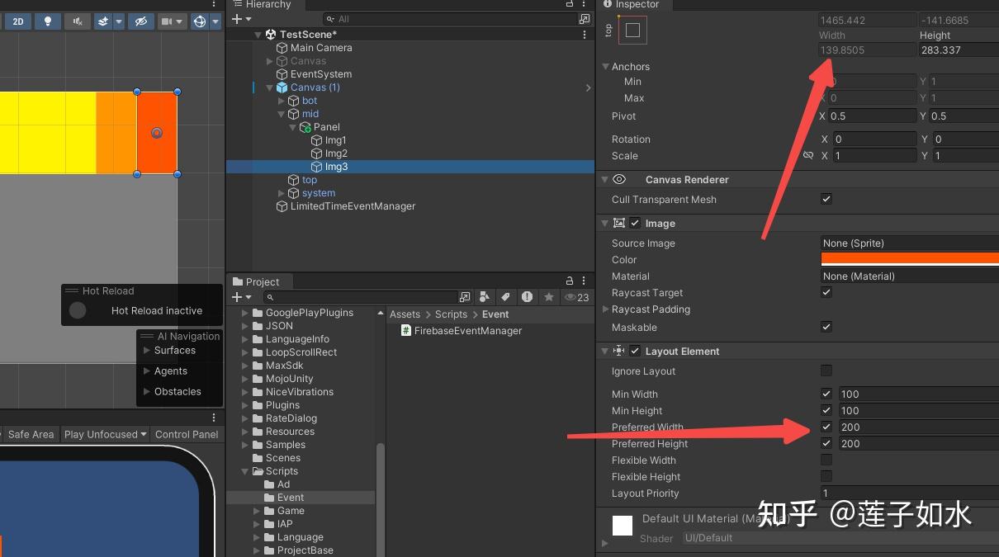Toggle hidden packages eye count icon
Screen dimensions: 999x557
coord(576,297)
